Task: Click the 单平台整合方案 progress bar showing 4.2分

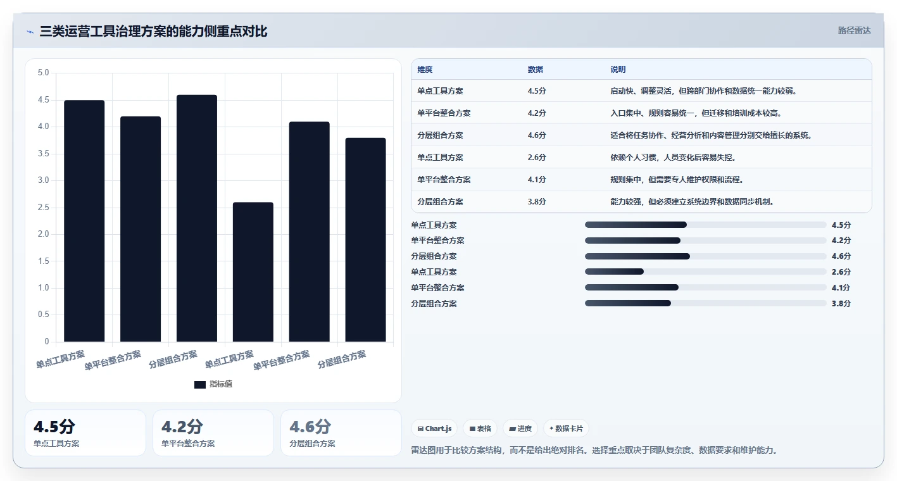Action: click(705, 240)
